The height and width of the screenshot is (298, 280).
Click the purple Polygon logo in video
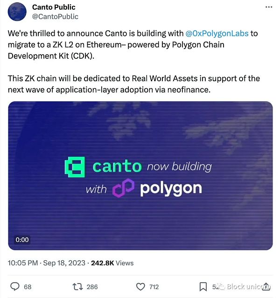tap(122, 189)
